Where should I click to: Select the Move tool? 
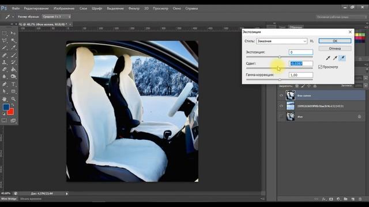[x=13, y=33]
